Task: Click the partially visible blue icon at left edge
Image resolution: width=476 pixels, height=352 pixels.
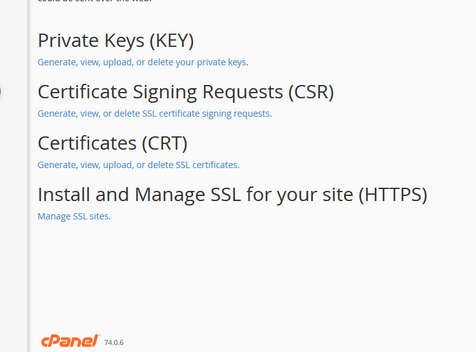Action: (x=0, y=91)
